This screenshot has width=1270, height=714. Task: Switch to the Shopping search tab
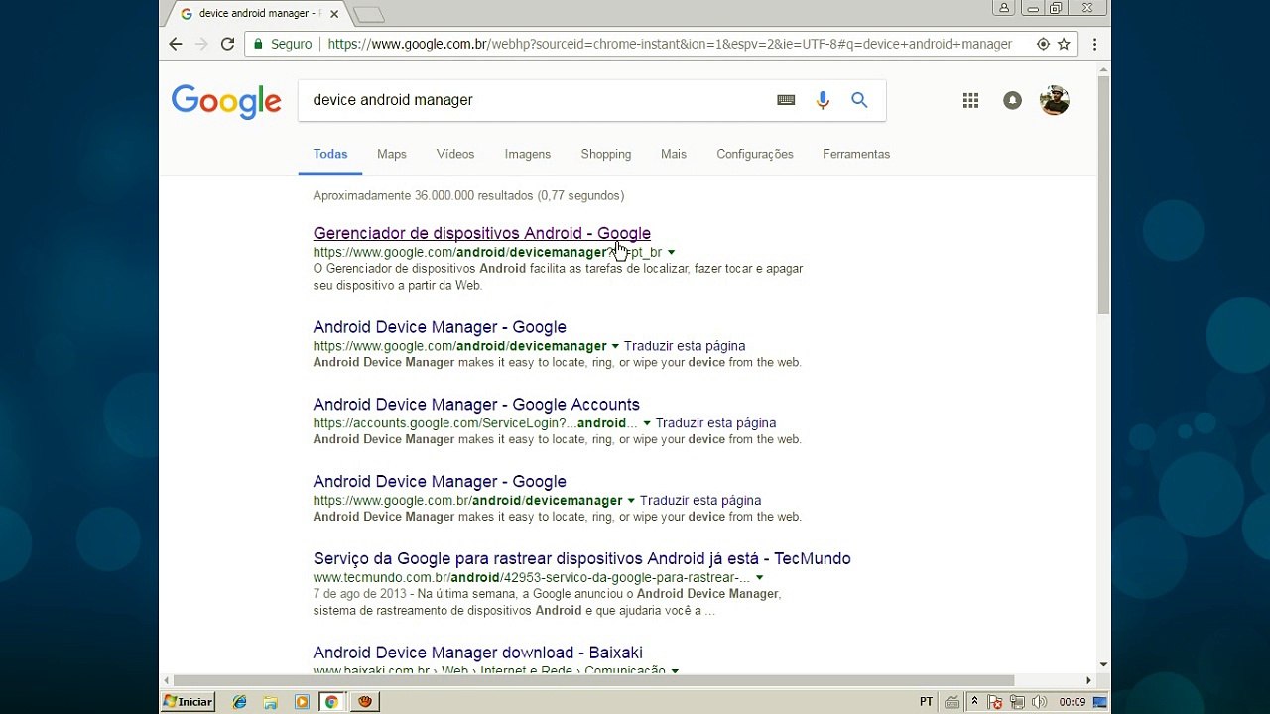(x=606, y=154)
